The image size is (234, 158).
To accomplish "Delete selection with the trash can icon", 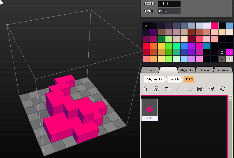I will [222, 89].
